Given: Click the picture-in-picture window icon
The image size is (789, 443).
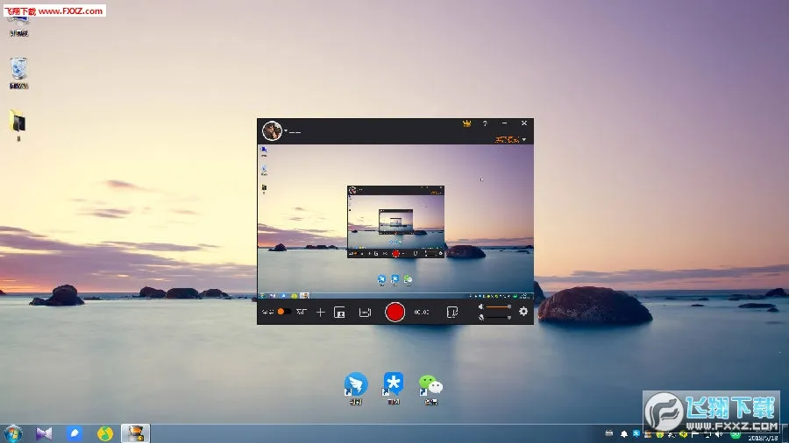Looking at the screenshot, I should click(x=339, y=313).
